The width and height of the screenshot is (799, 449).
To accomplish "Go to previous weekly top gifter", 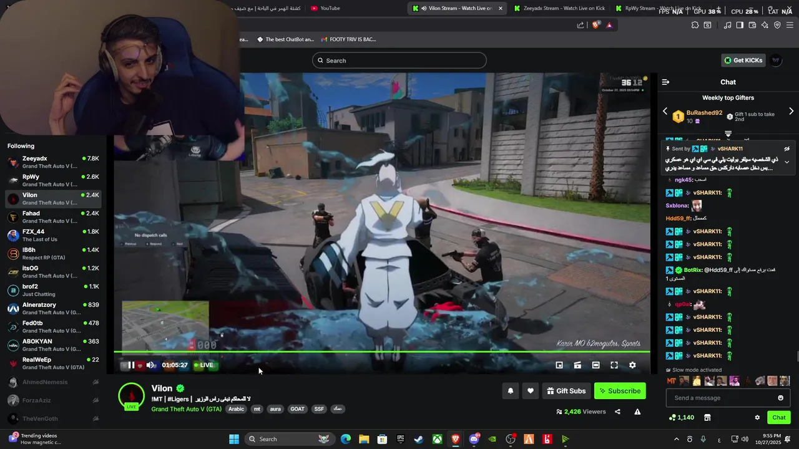I will 665,111.
